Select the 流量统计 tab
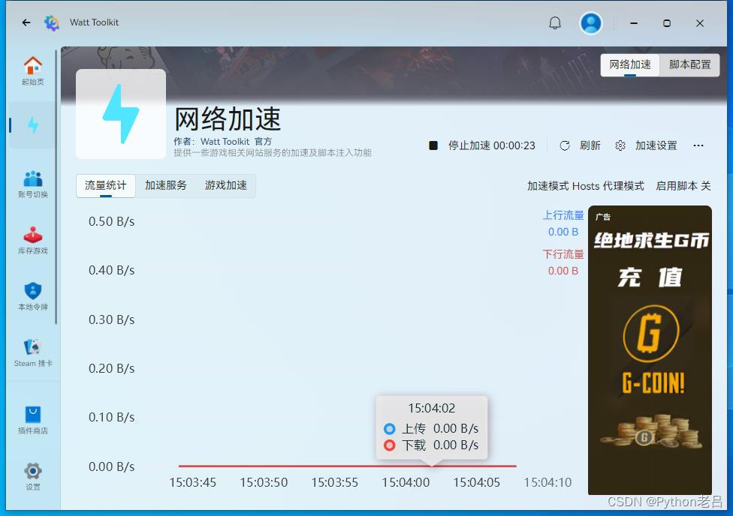This screenshot has height=516, width=733. pos(106,185)
